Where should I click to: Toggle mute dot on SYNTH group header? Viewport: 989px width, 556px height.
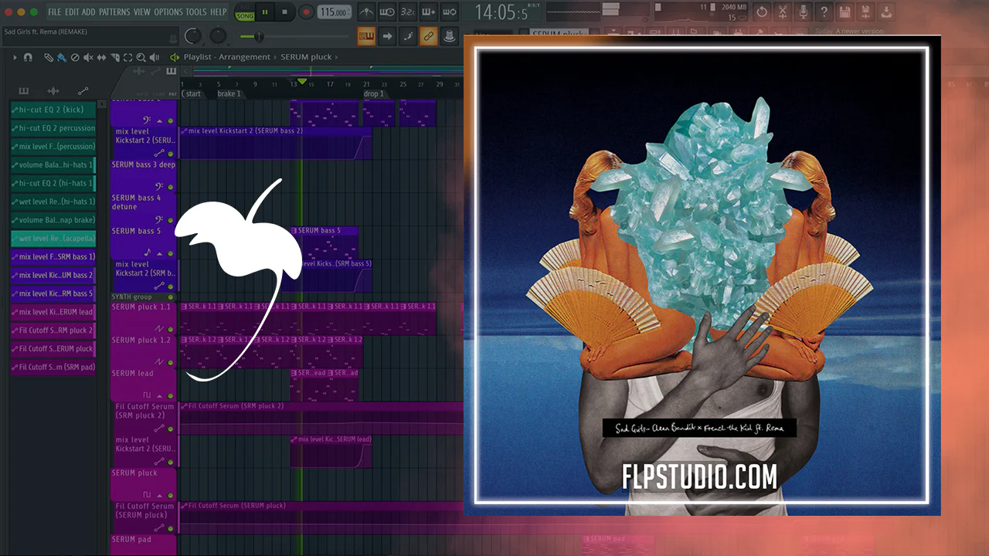(x=170, y=297)
